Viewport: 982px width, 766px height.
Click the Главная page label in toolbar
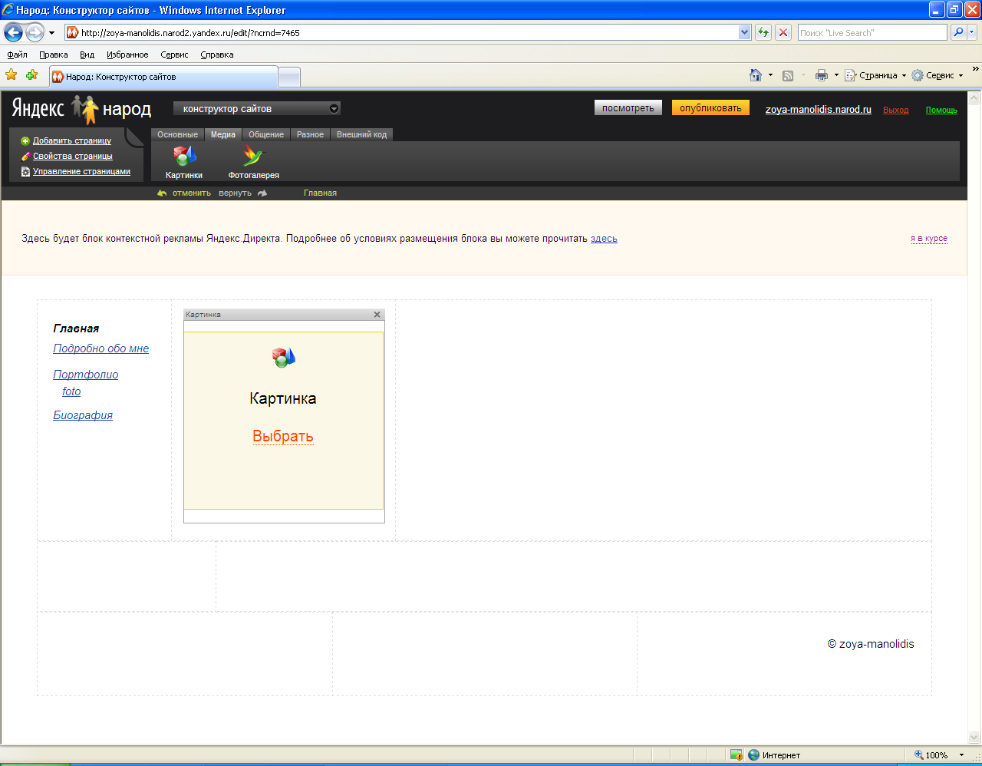320,193
